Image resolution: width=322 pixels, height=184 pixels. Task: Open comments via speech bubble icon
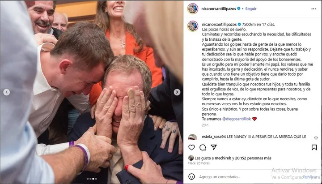pos(203,147)
